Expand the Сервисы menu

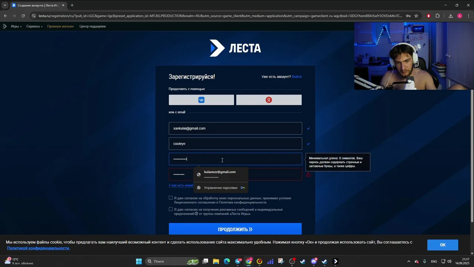point(34,26)
